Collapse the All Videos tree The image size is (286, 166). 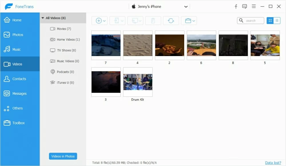point(43,18)
